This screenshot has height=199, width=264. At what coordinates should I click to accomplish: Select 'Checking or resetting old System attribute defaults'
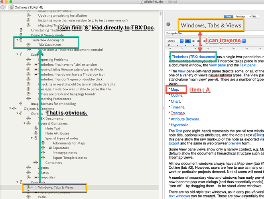(x=77, y=84)
